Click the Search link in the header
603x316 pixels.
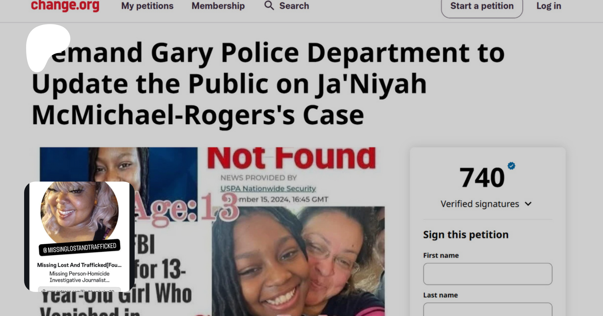tap(294, 6)
